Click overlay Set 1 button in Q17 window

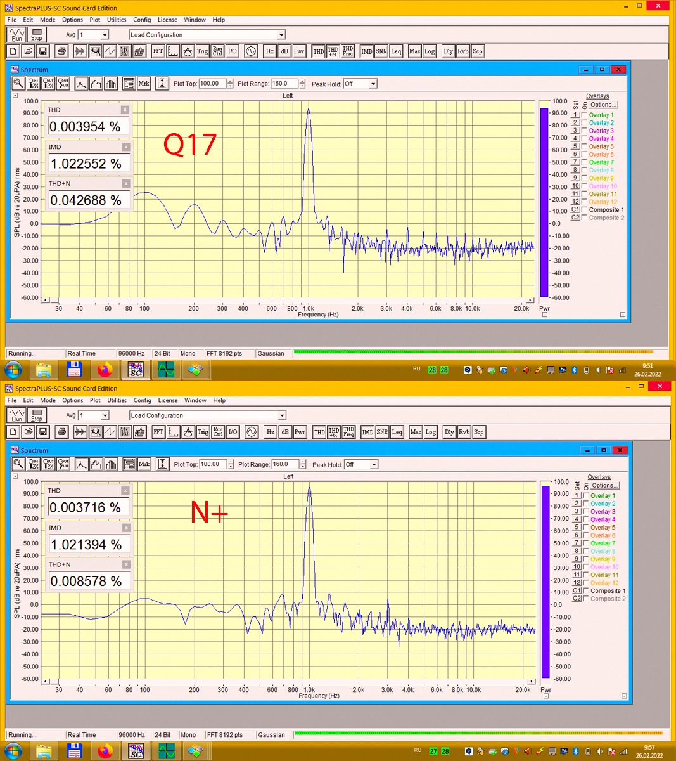[x=576, y=115]
